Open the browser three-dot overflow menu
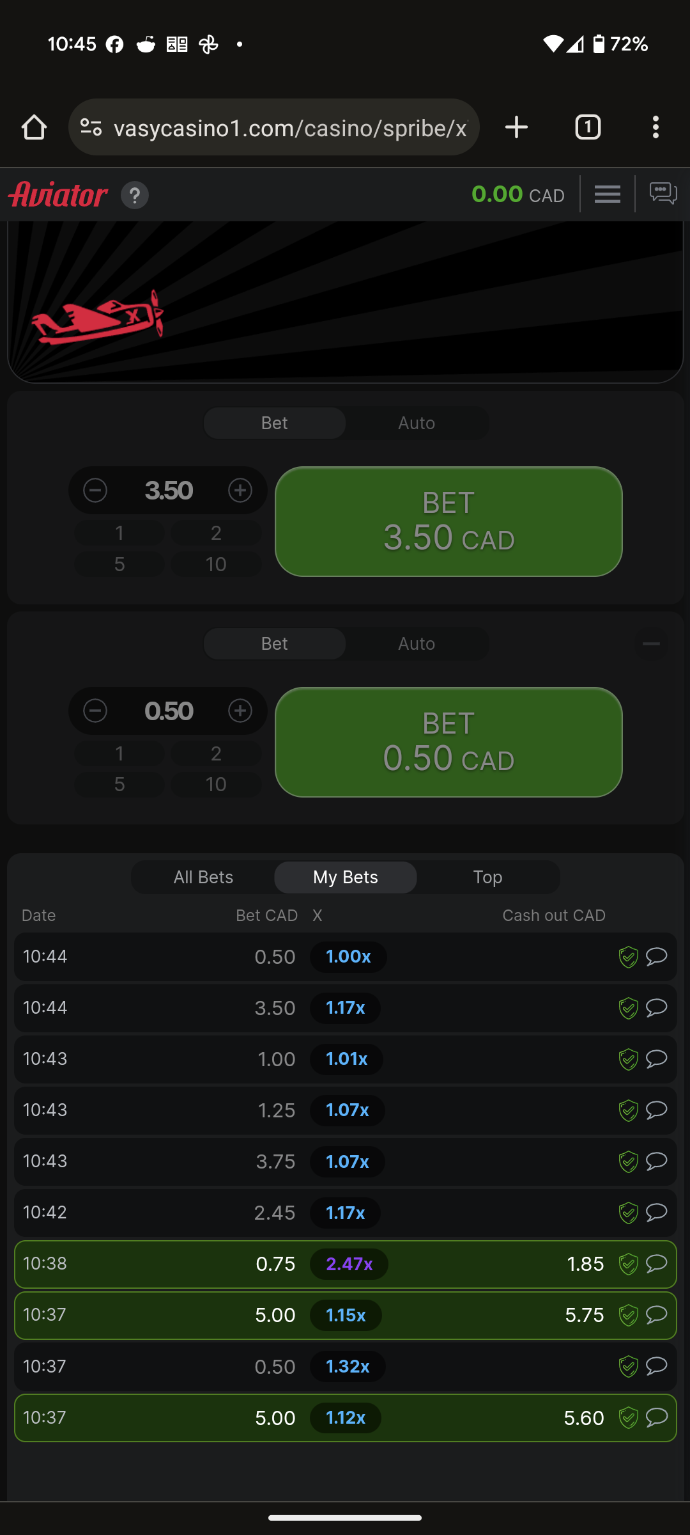Image resolution: width=690 pixels, height=1535 pixels. 655,127
